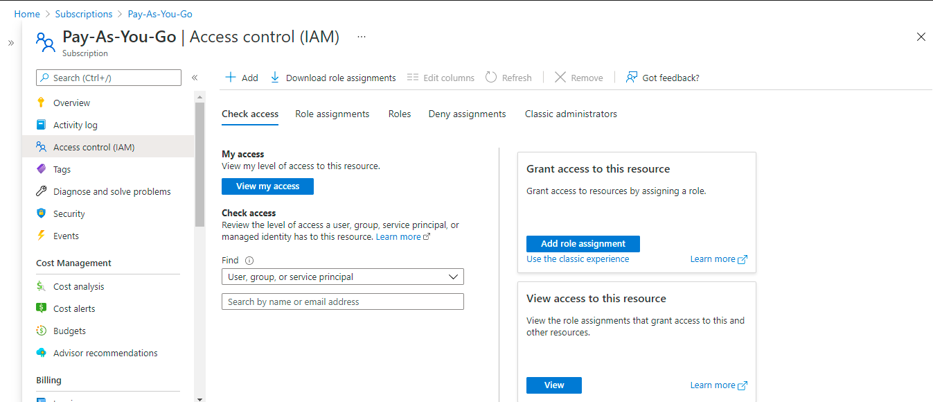Image resolution: width=933 pixels, height=402 pixels.
Task: Click the Billing section heading
Action: pos(48,381)
